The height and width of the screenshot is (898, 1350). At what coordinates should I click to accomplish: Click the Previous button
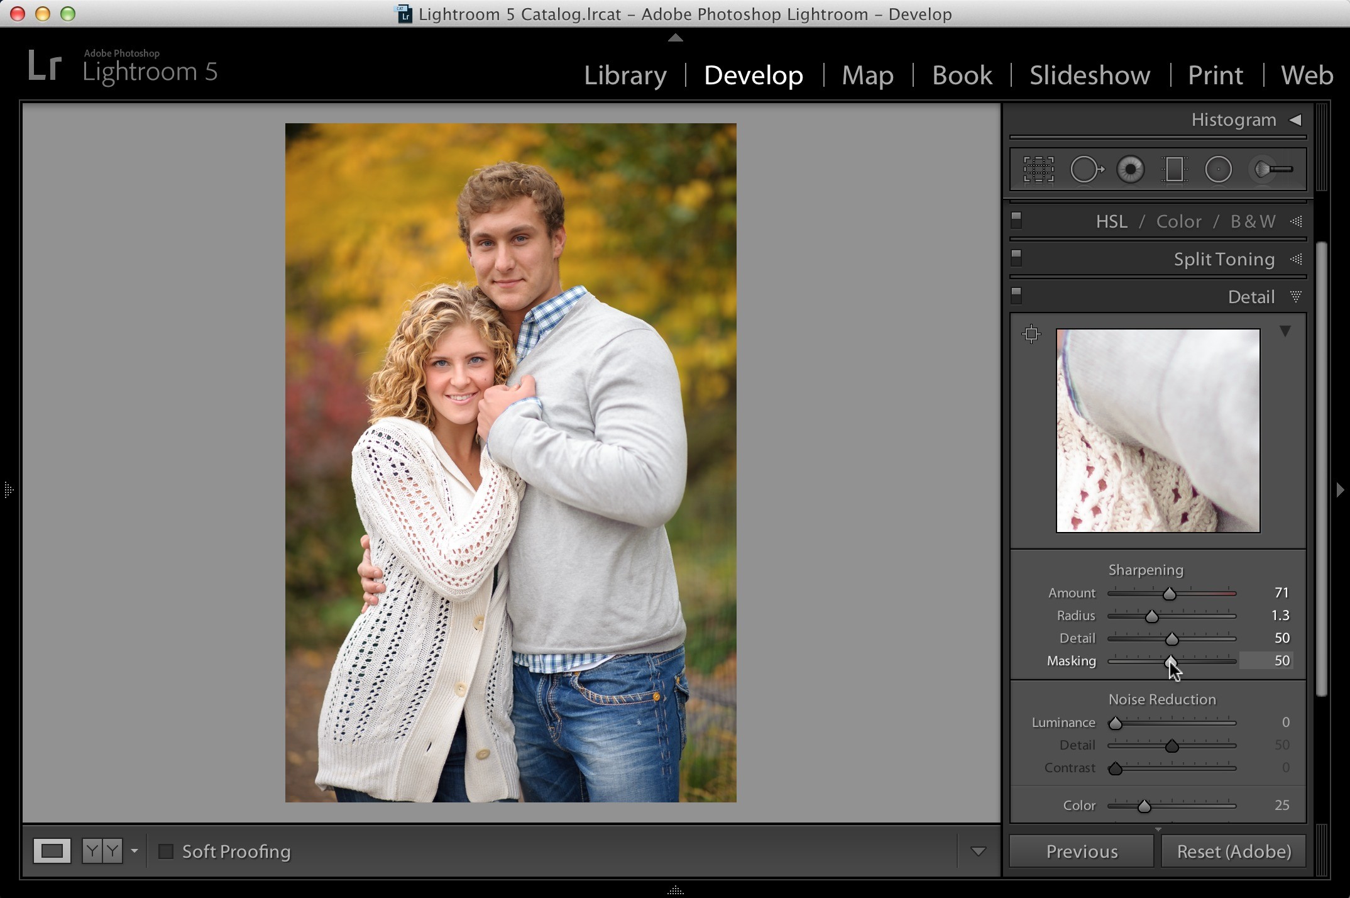pos(1082,851)
